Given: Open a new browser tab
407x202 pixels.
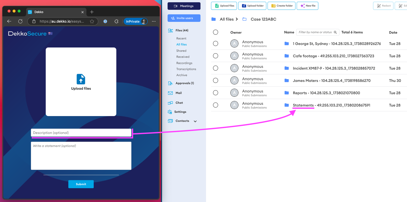Looking at the screenshot, I should coord(92,12).
